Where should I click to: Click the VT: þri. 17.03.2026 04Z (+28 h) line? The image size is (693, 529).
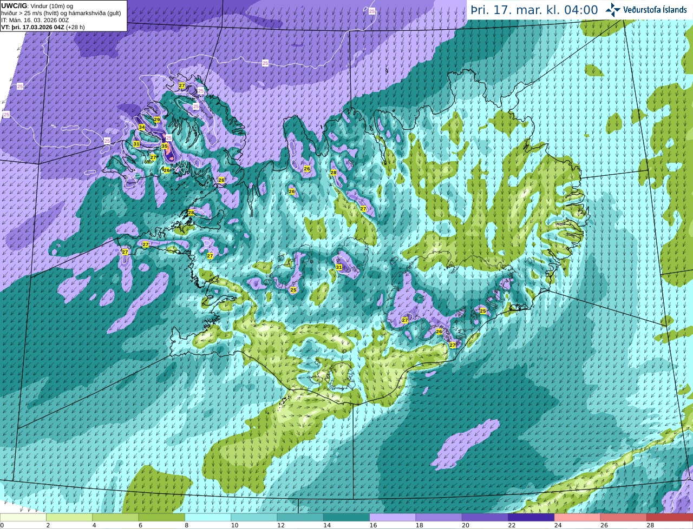[x=43, y=27]
